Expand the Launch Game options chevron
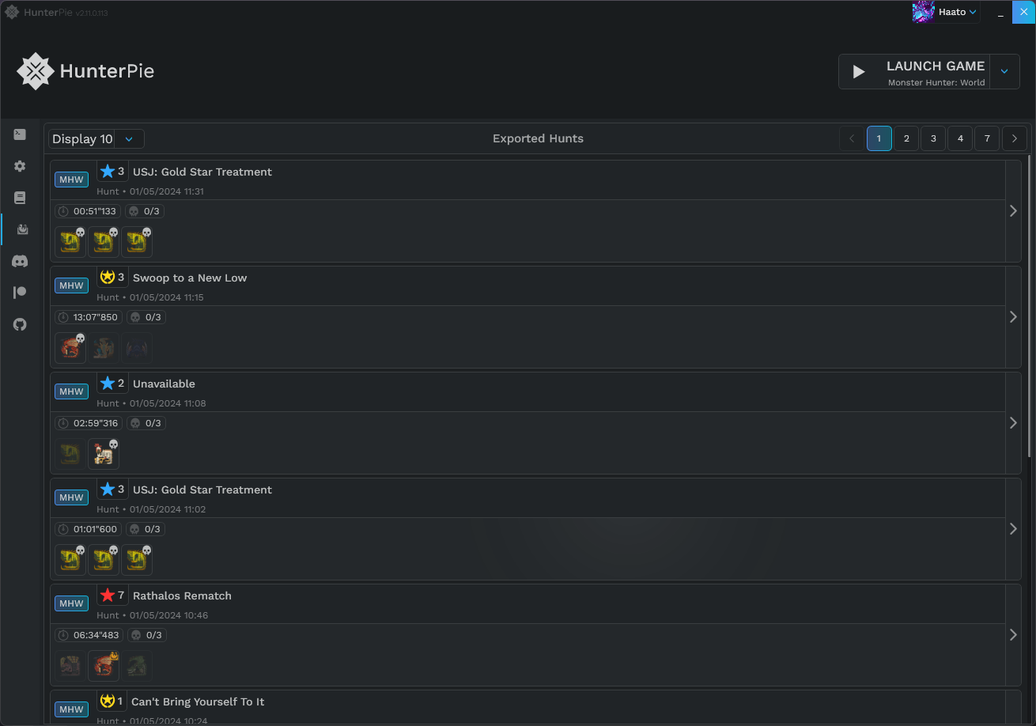Screen dimensions: 1036x726 (1004, 71)
